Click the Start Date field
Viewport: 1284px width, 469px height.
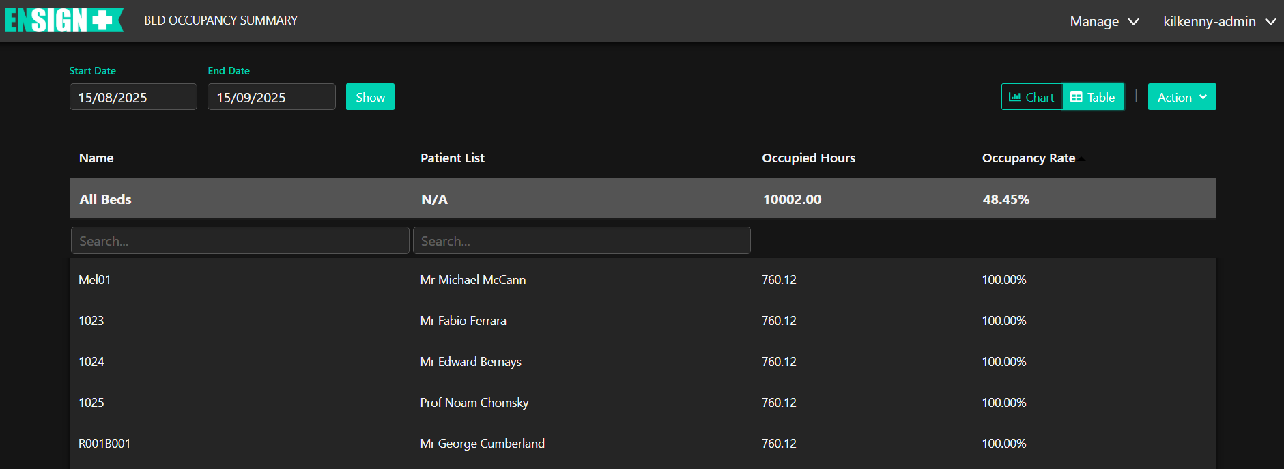[133, 98]
